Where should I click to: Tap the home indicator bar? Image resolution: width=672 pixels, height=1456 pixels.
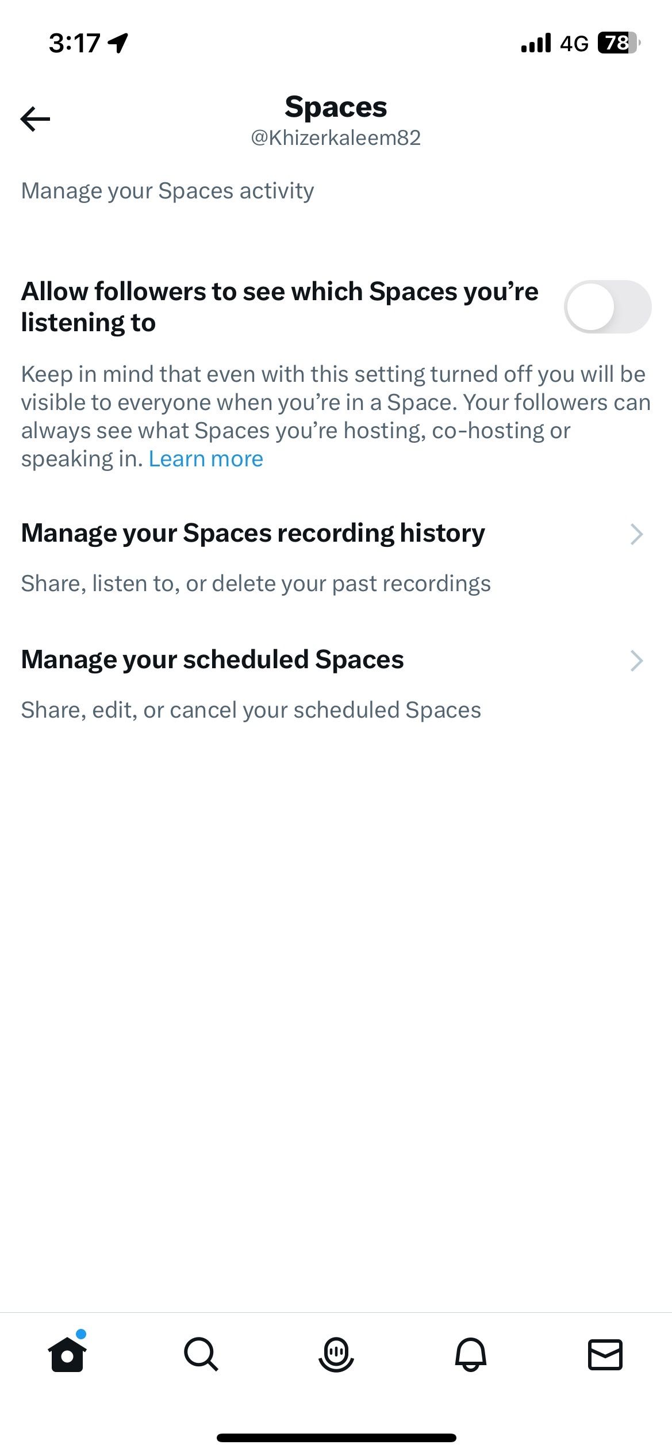336,1438
